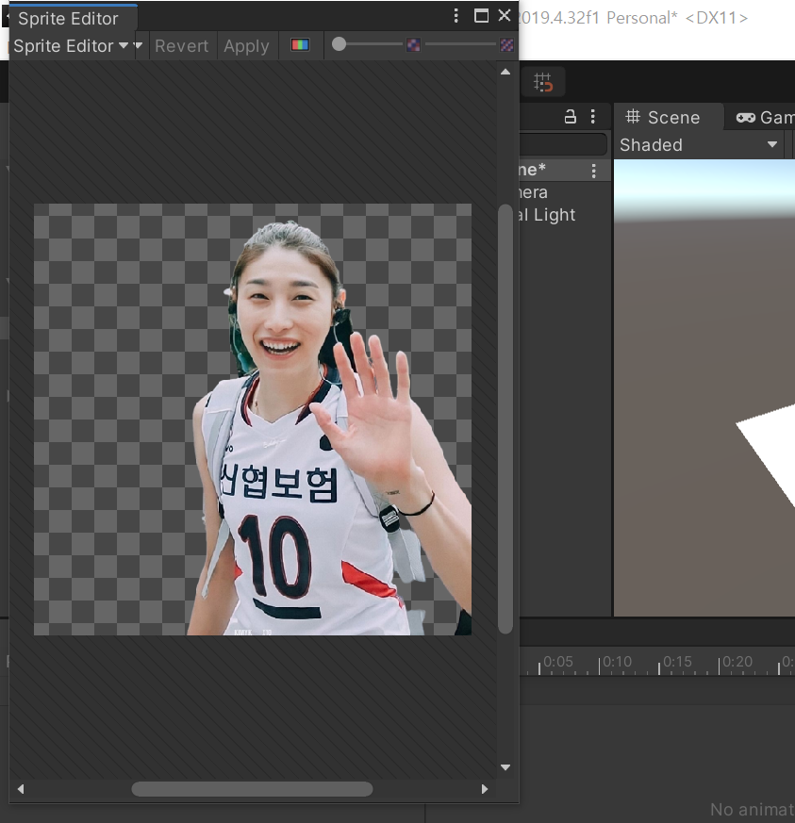Viewport: 795px width, 823px height.
Task: Click the scroll left arrow in Sprite Editor
Action: (x=21, y=789)
